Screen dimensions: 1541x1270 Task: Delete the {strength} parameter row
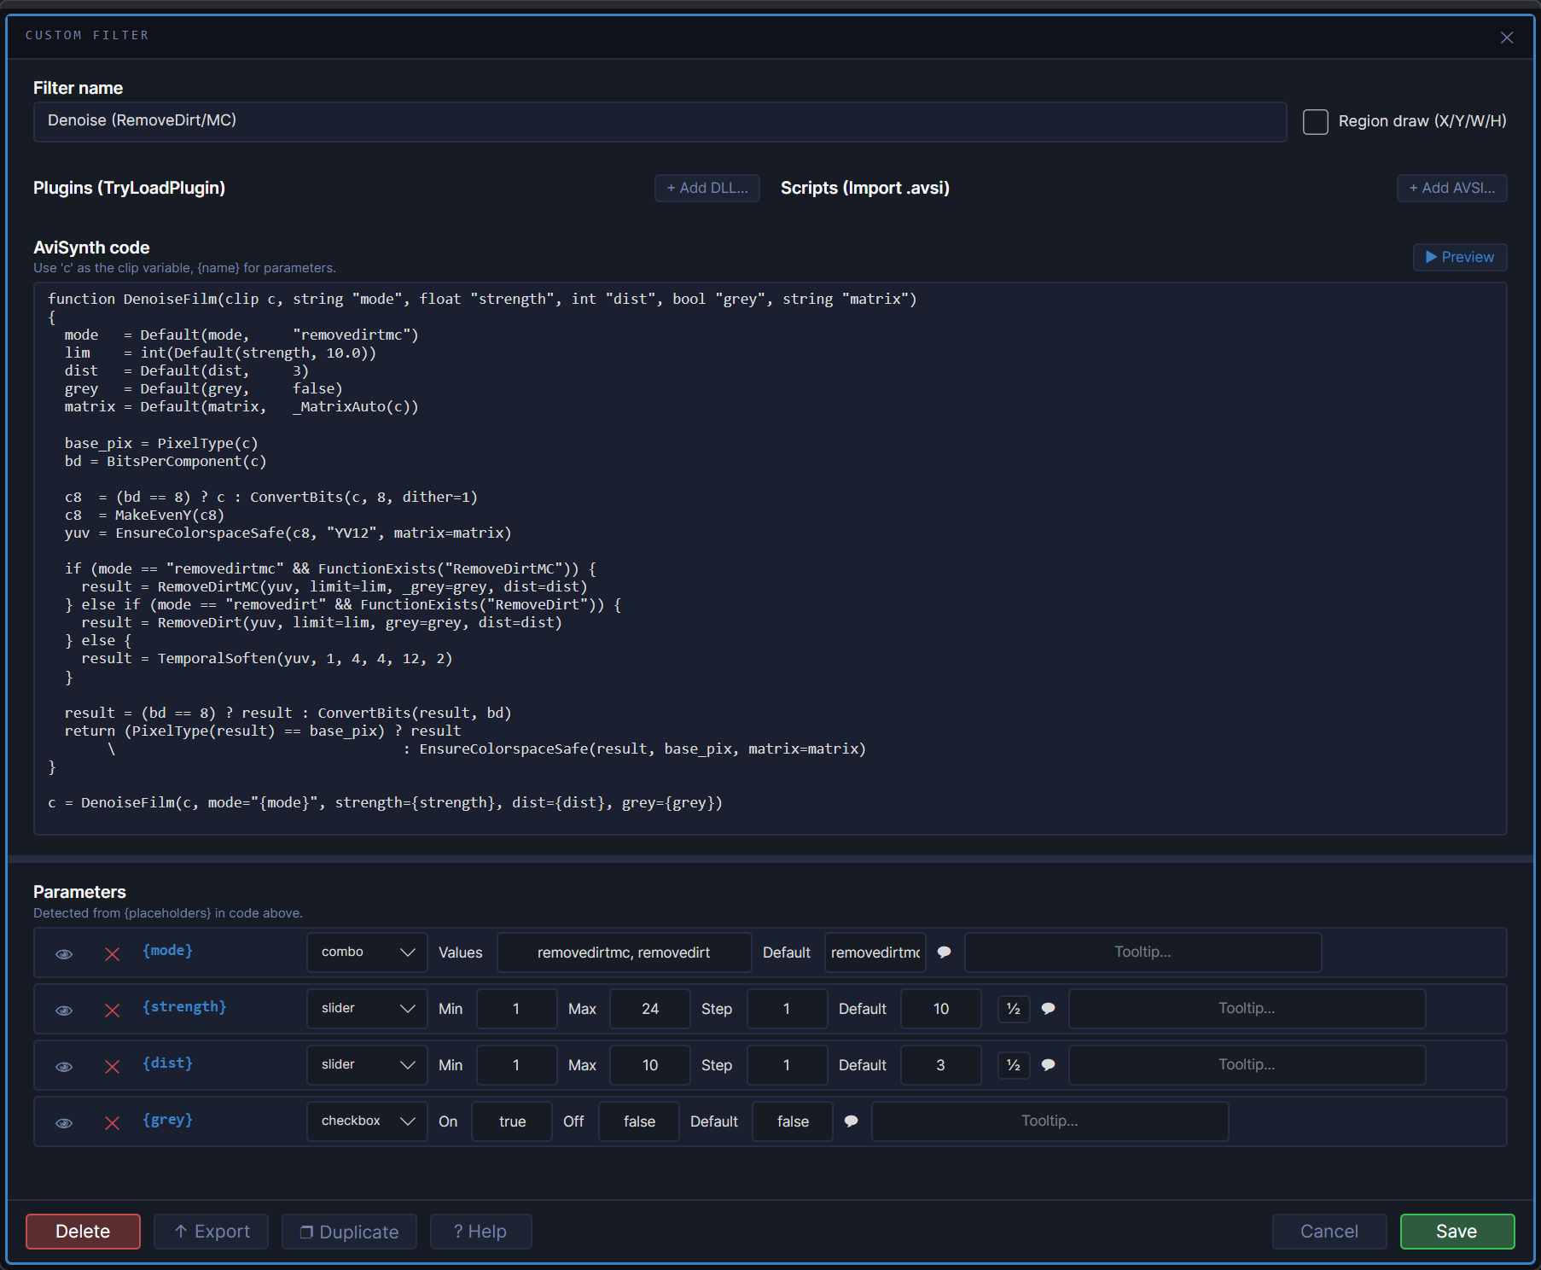click(112, 1010)
